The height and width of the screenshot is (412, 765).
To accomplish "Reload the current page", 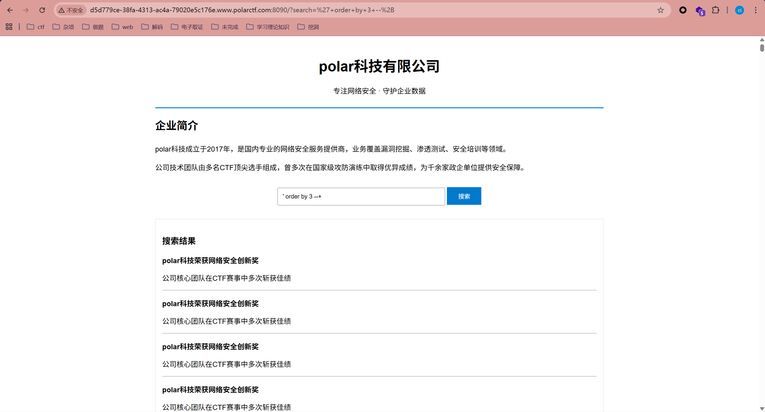I will point(42,10).
